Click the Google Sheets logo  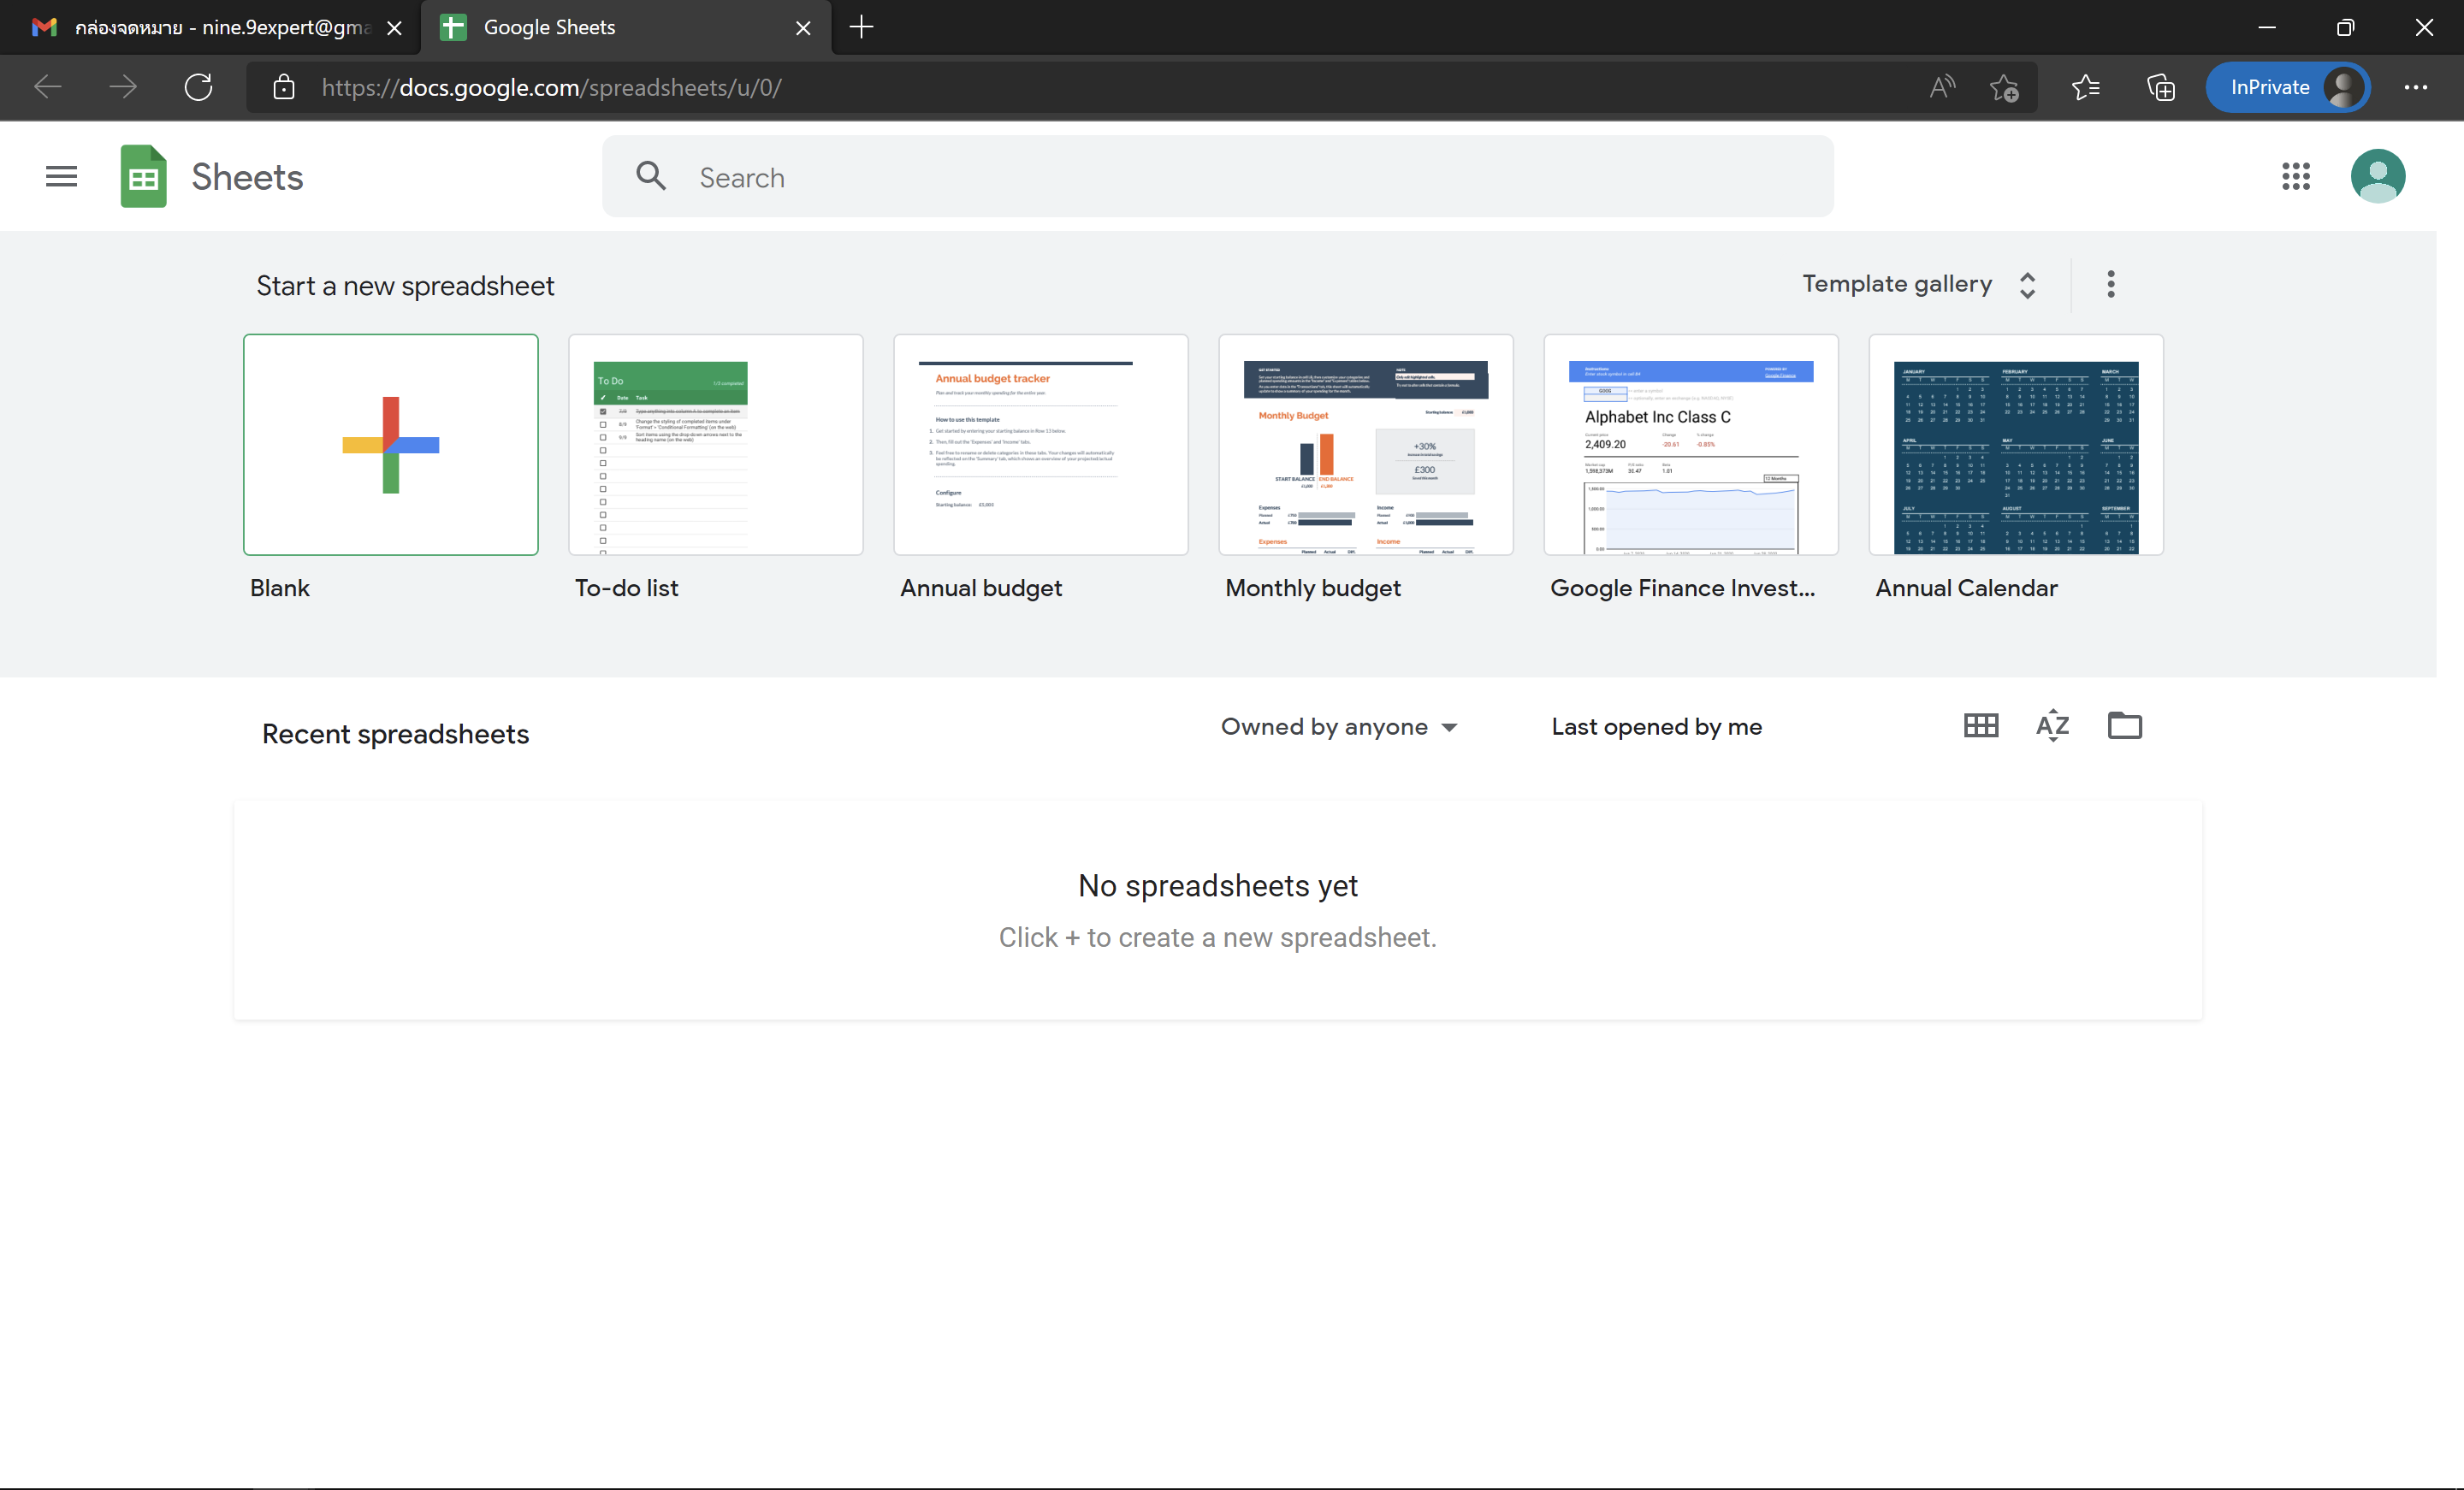(x=143, y=176)
